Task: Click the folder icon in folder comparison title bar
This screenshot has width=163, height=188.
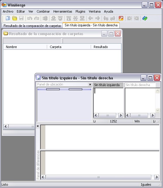Action: [6, 33]
